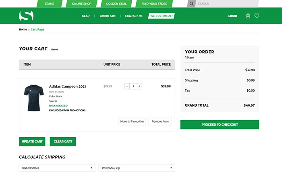282x175 pixels.
Task: Click the Grand Total $40.97 value
Action: (x=249, y=105)
